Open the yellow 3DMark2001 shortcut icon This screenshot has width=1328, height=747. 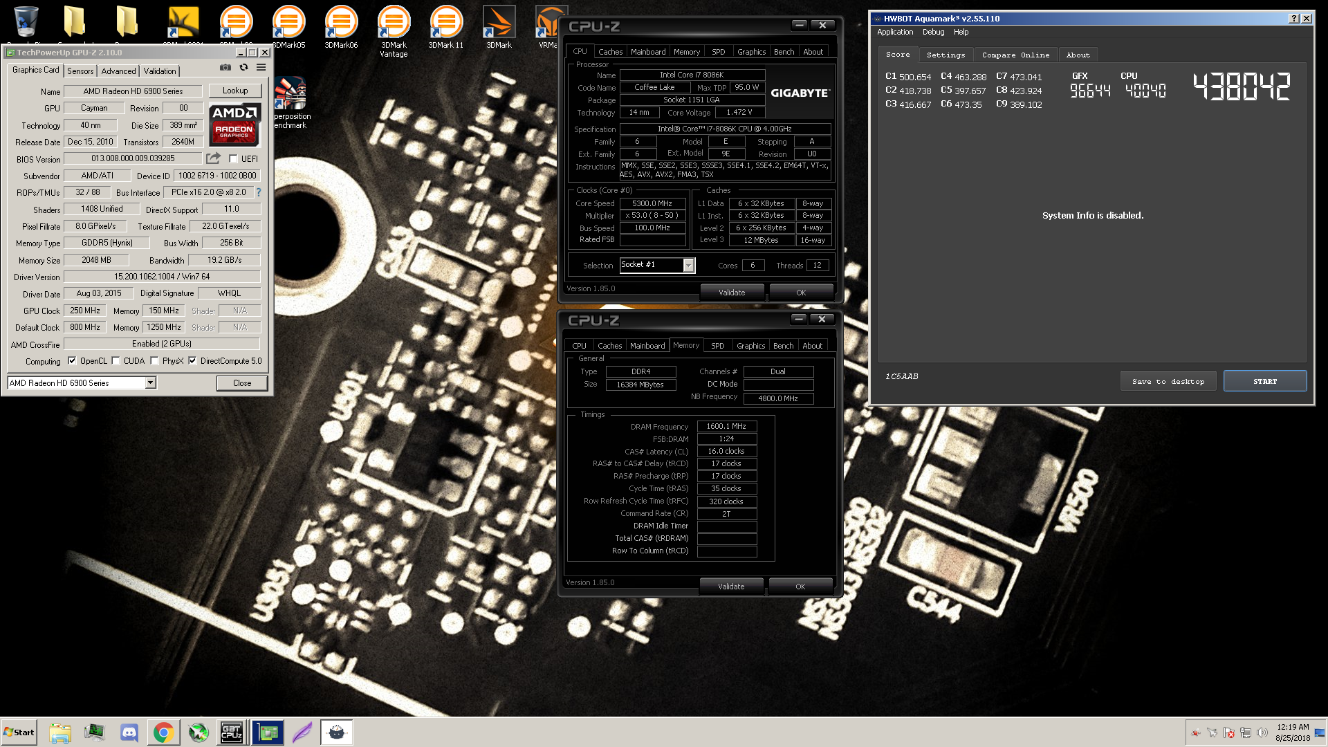click(183, 22)
